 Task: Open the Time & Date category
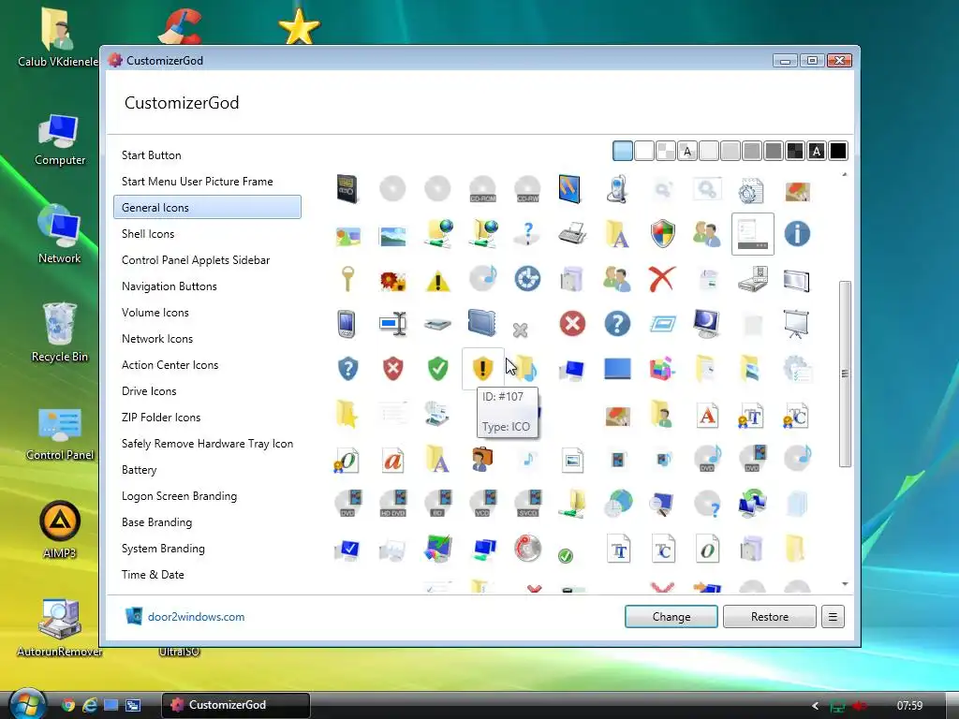pos(153,575)
